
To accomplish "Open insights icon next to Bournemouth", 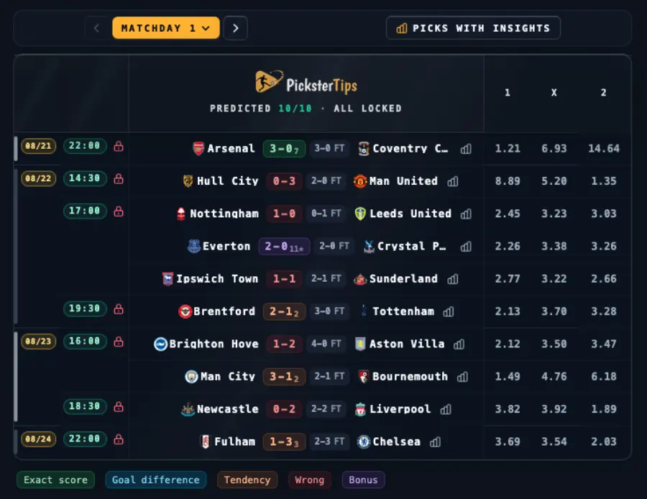I will [462, 377].
